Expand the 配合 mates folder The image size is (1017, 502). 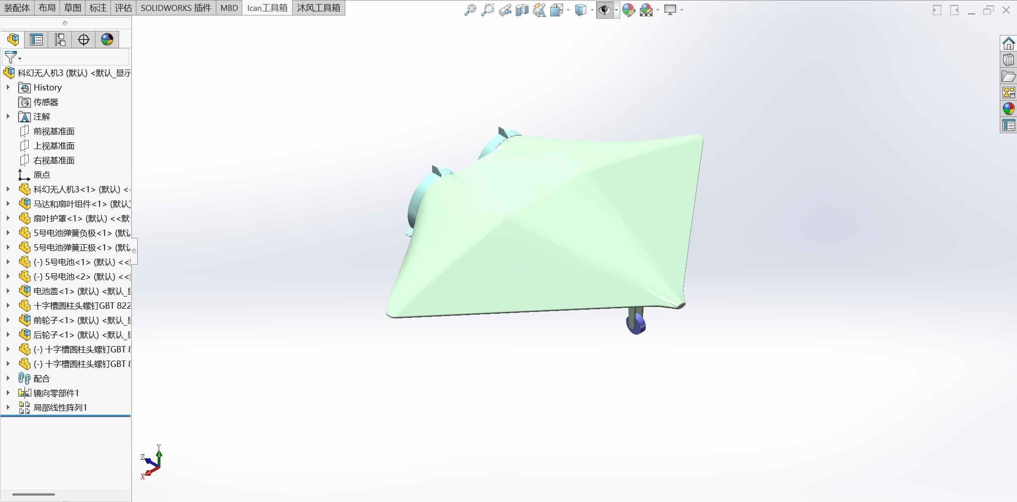(x=8, y=378)
